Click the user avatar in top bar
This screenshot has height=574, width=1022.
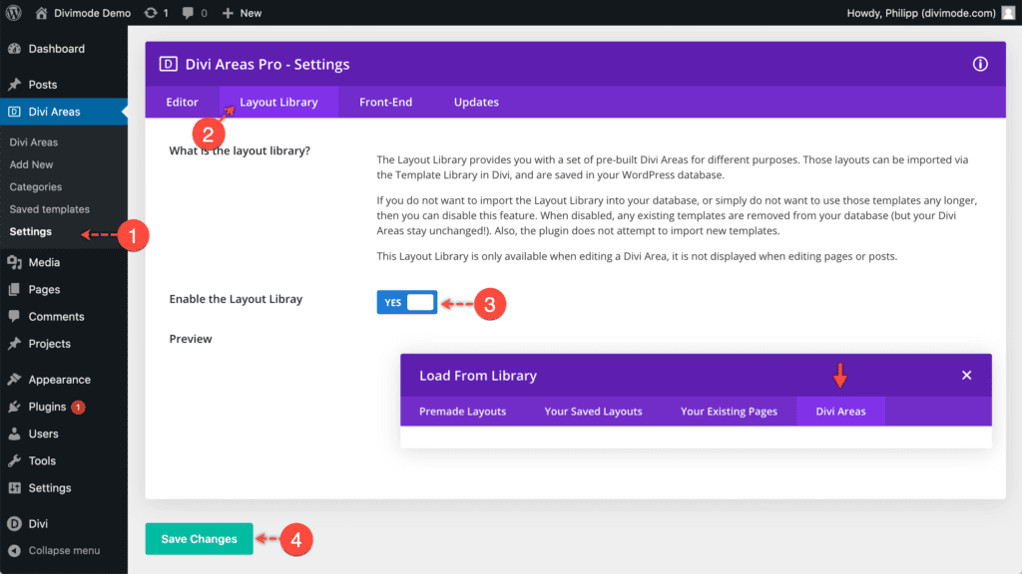coord(1008,13)
